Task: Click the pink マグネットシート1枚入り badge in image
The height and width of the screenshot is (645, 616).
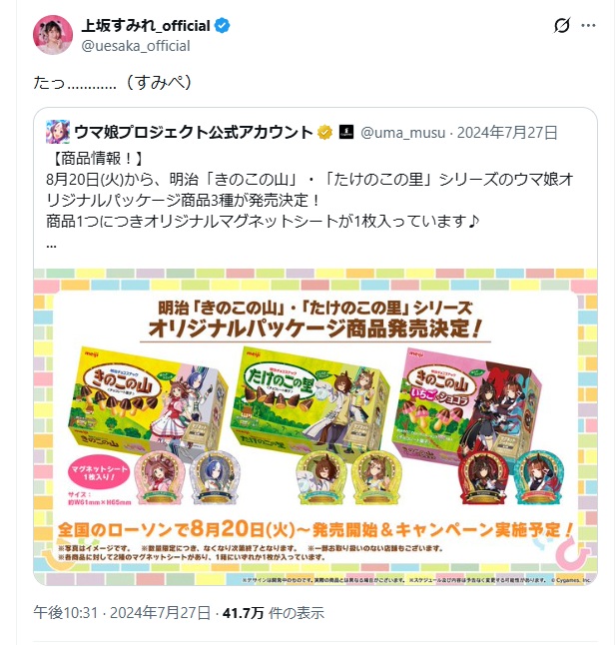Action: [x=99, y=472]
